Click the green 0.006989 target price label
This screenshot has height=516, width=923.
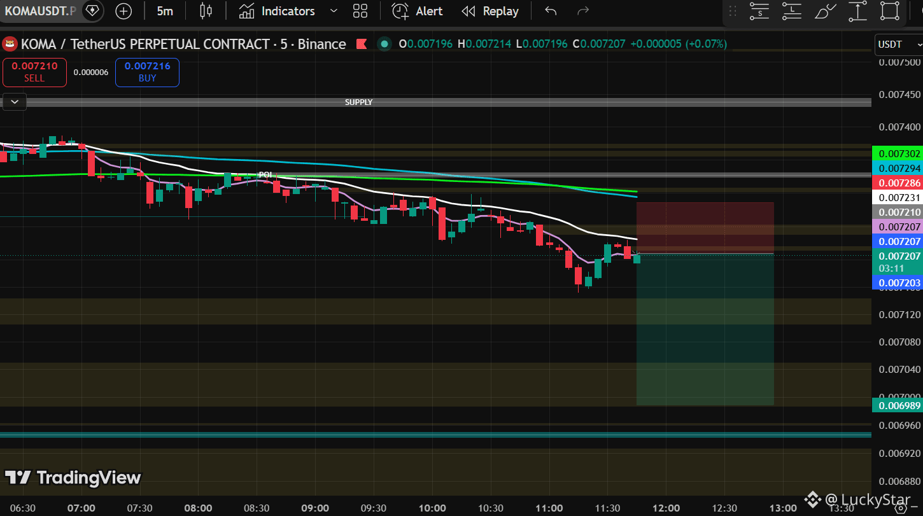pyautogui.click(x=899, y=405)
